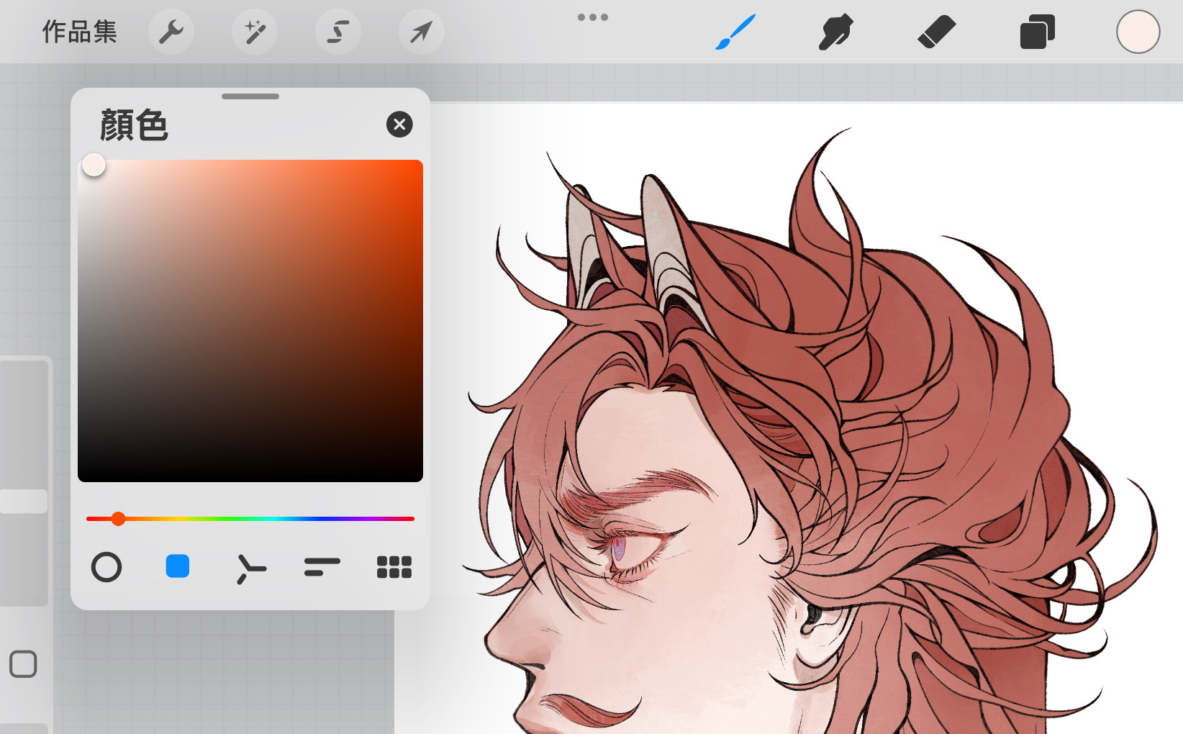Select the Transform arrow tool
This screenshot has width=1183, height=734.
[x=422, y=32]
